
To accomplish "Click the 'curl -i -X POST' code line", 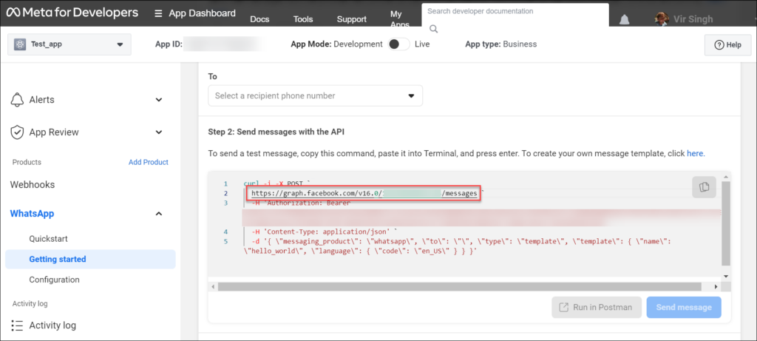I will click(276, 183).
